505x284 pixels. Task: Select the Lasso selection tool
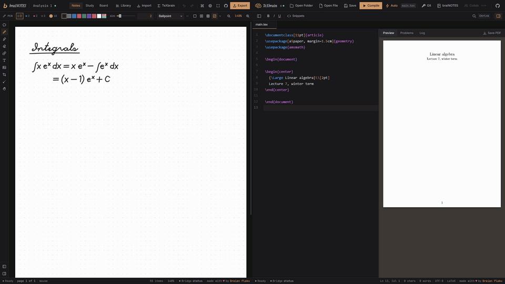pyautogui.click(x=4, y=25)
